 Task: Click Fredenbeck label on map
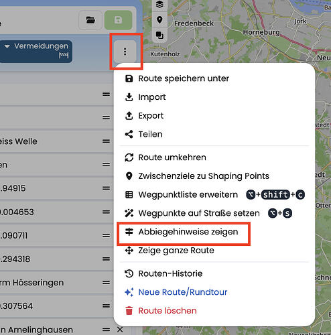194,23
